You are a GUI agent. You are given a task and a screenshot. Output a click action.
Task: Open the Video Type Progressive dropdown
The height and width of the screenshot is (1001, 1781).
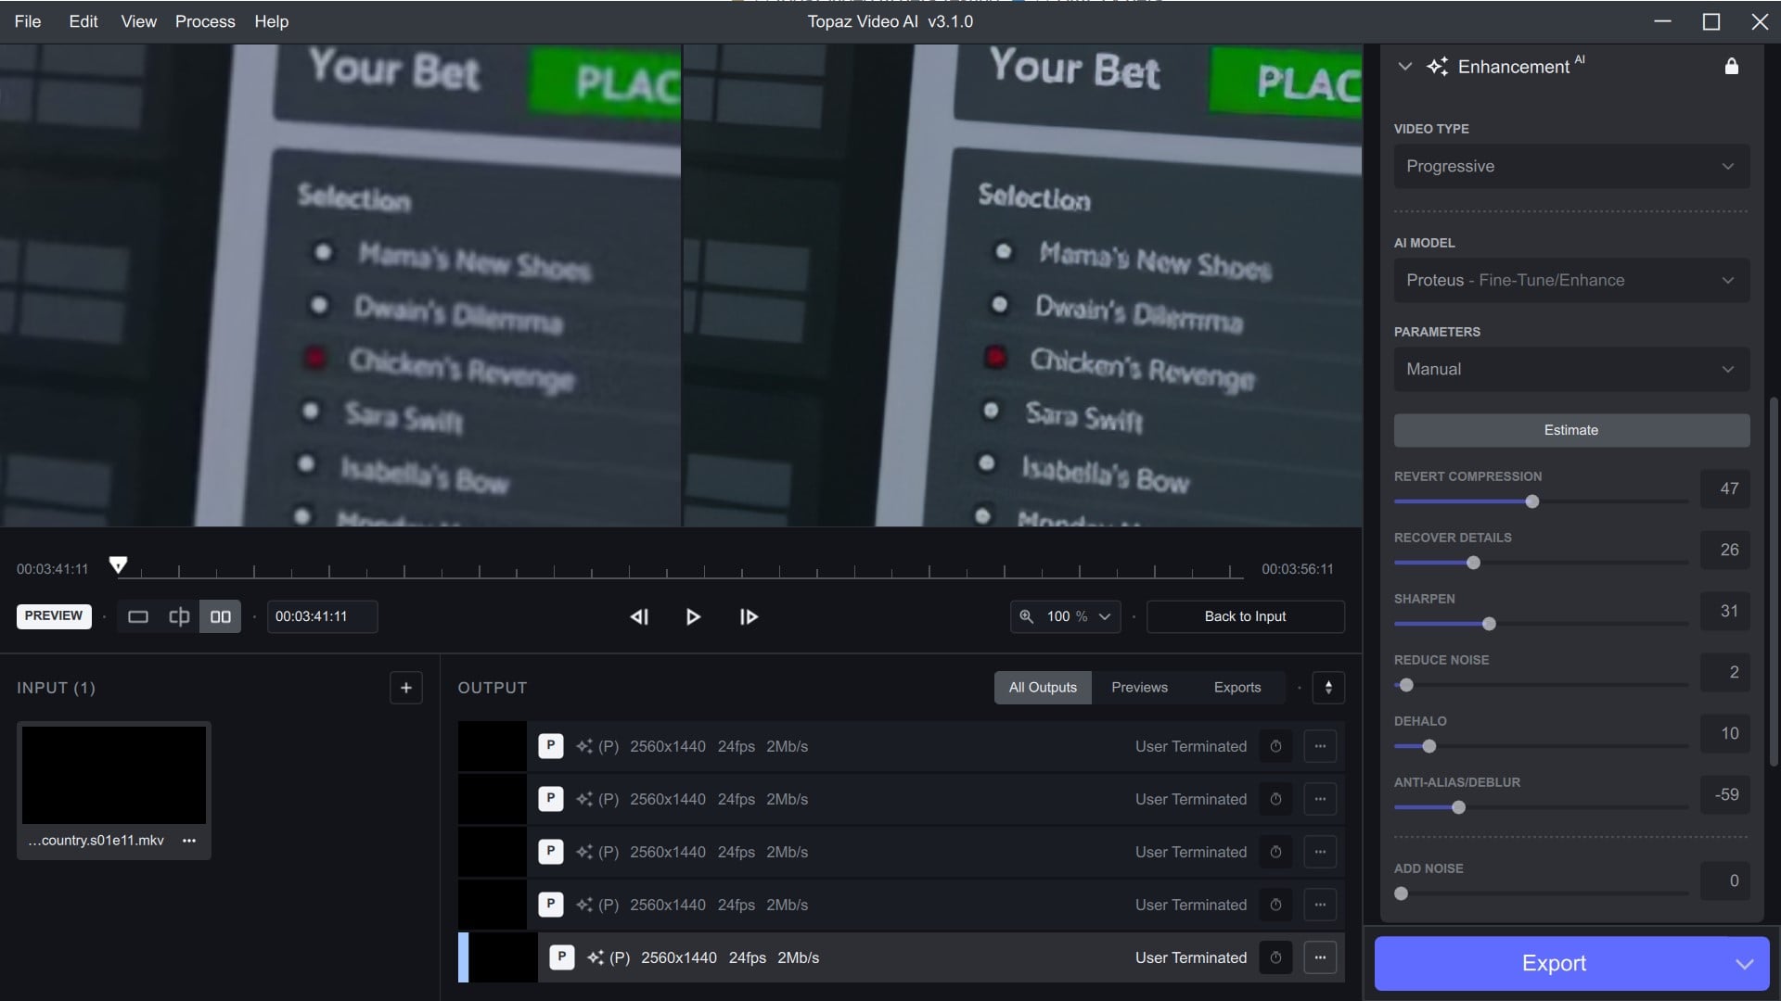click(1571, 166)
